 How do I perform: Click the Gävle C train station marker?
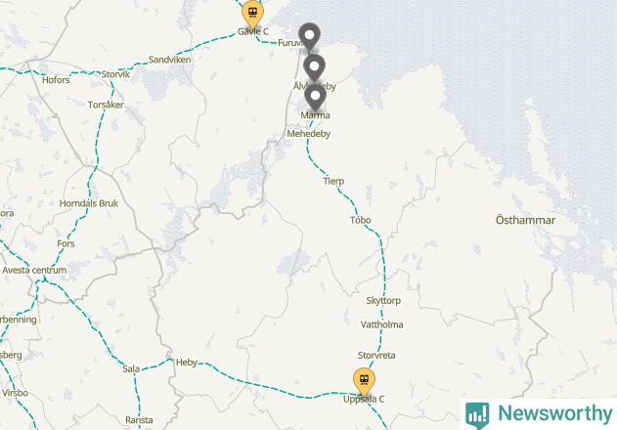pyautogui.click(x=252, y=14)
